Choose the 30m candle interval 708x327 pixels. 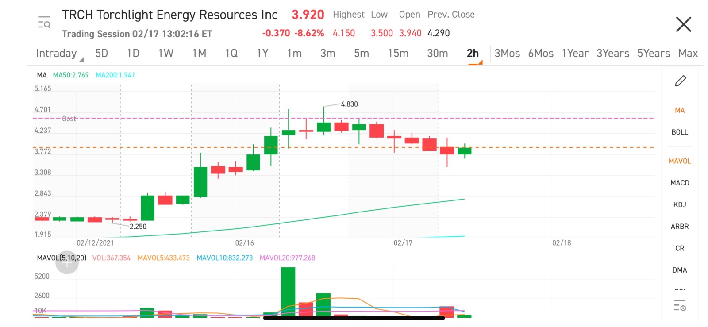[x=437, y=54]
